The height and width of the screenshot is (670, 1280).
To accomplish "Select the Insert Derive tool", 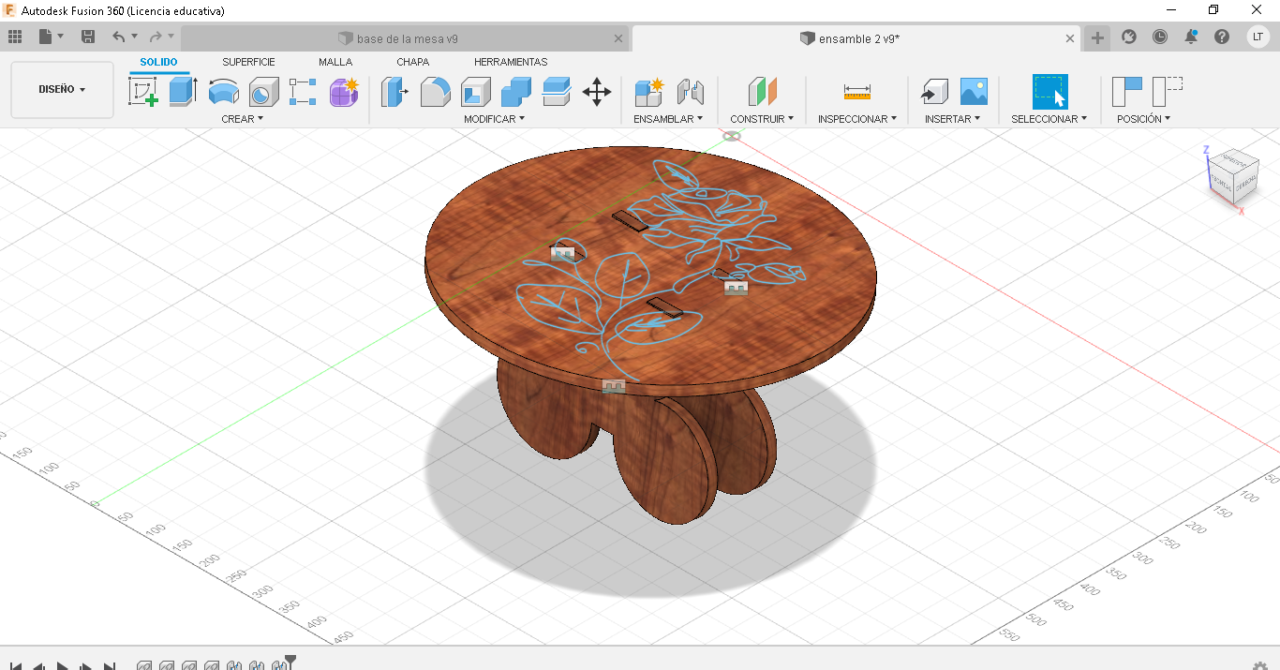I will pos(934,92).
